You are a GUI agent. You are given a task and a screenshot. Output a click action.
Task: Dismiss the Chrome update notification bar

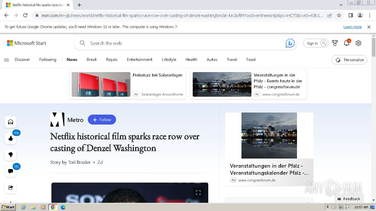369,27
